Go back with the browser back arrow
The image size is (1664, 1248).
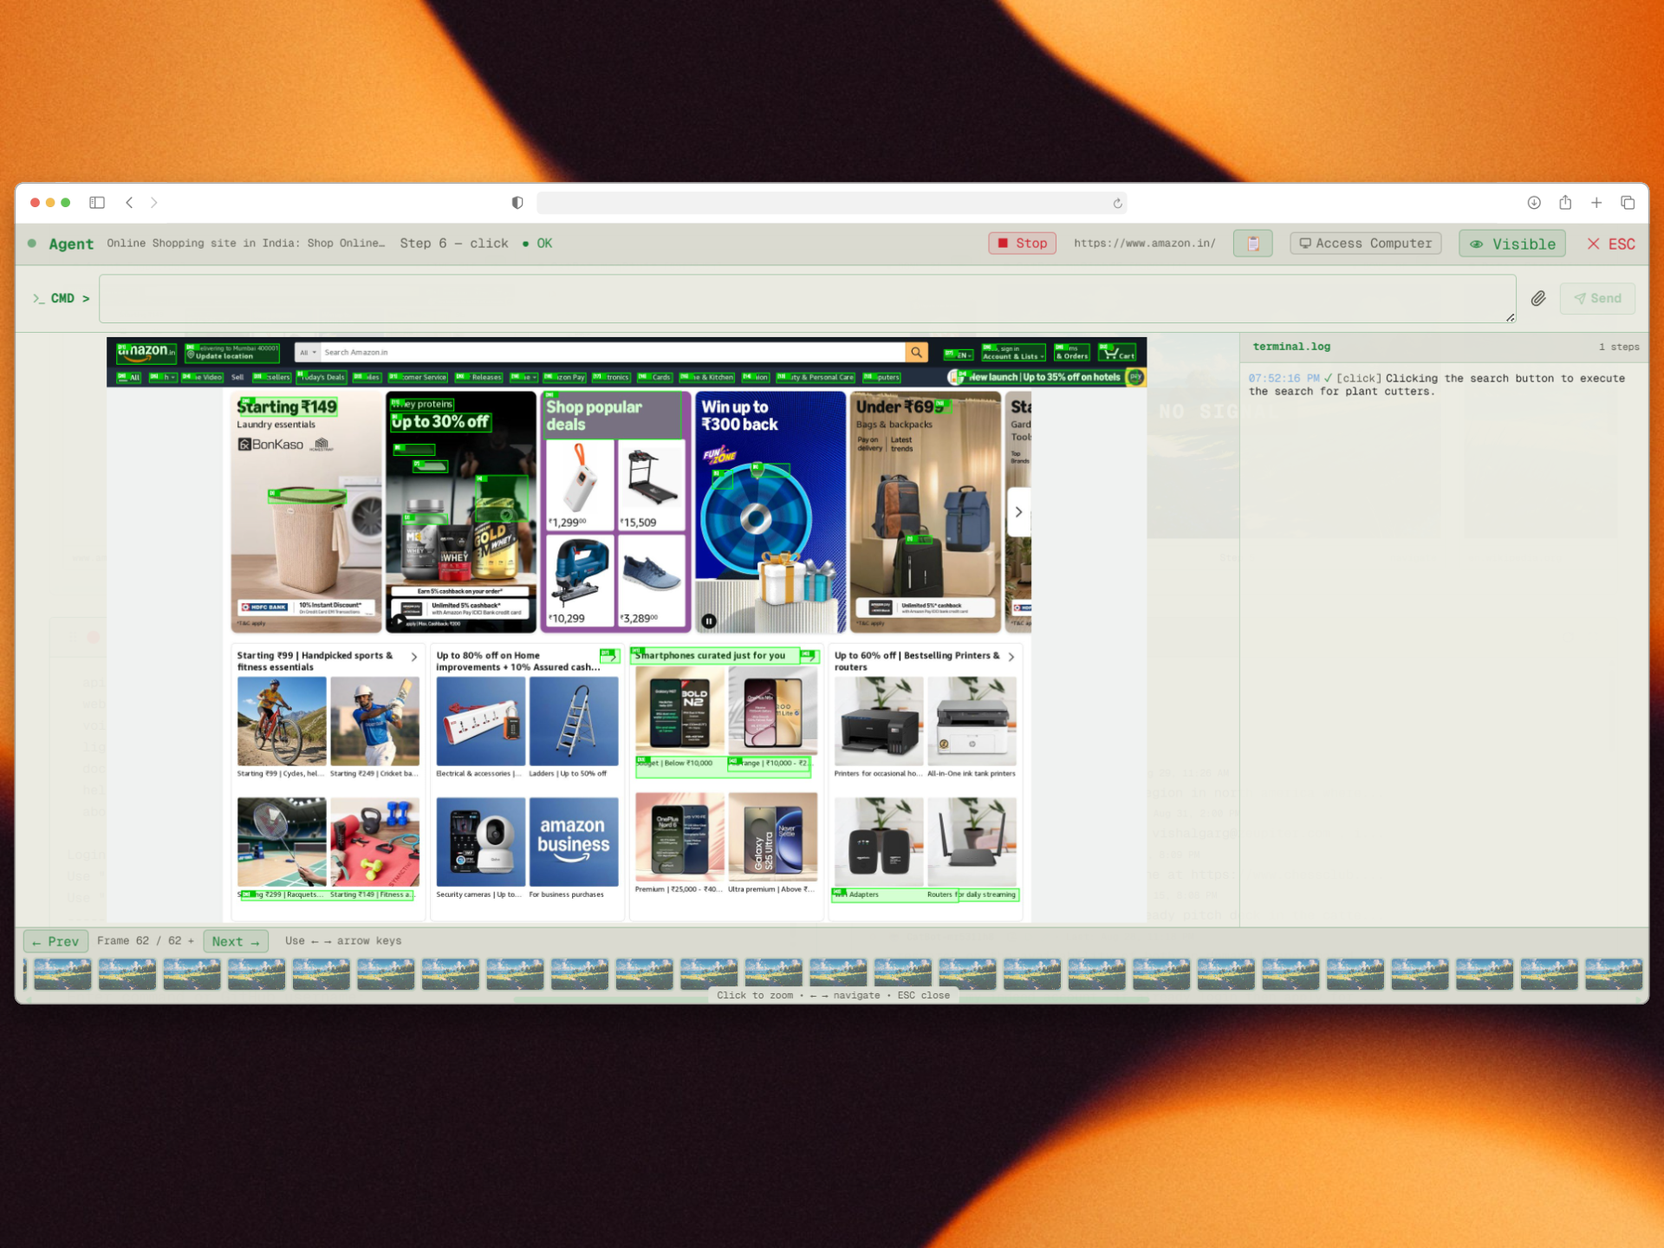click(x=129, y=203)
